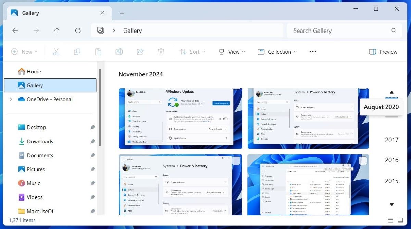Refresh the Gallery view
This screenshot has height=229, width=411.
[x=78, y=31]
